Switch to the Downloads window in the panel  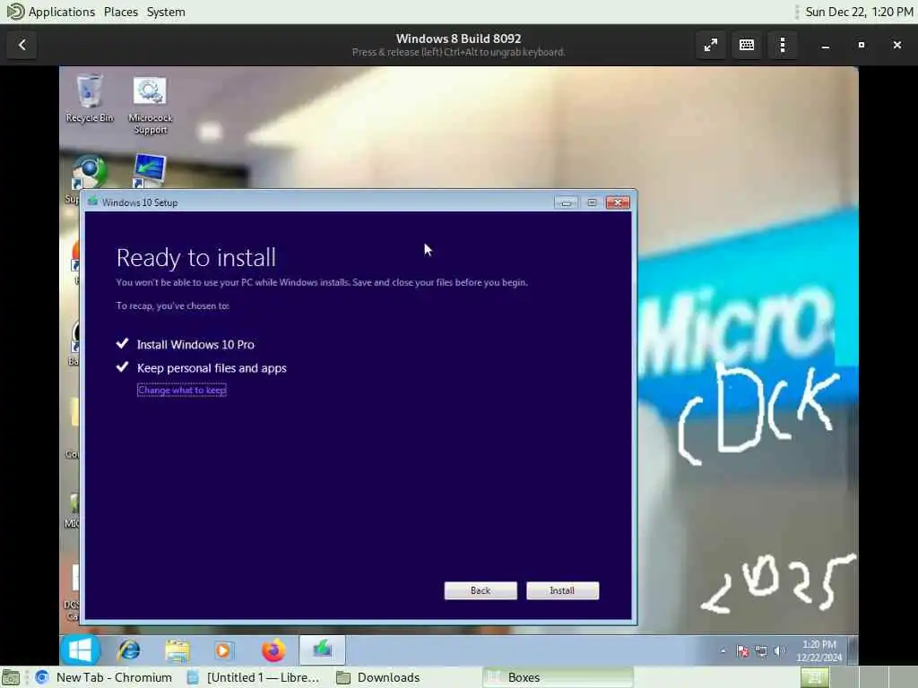[379, 677]
